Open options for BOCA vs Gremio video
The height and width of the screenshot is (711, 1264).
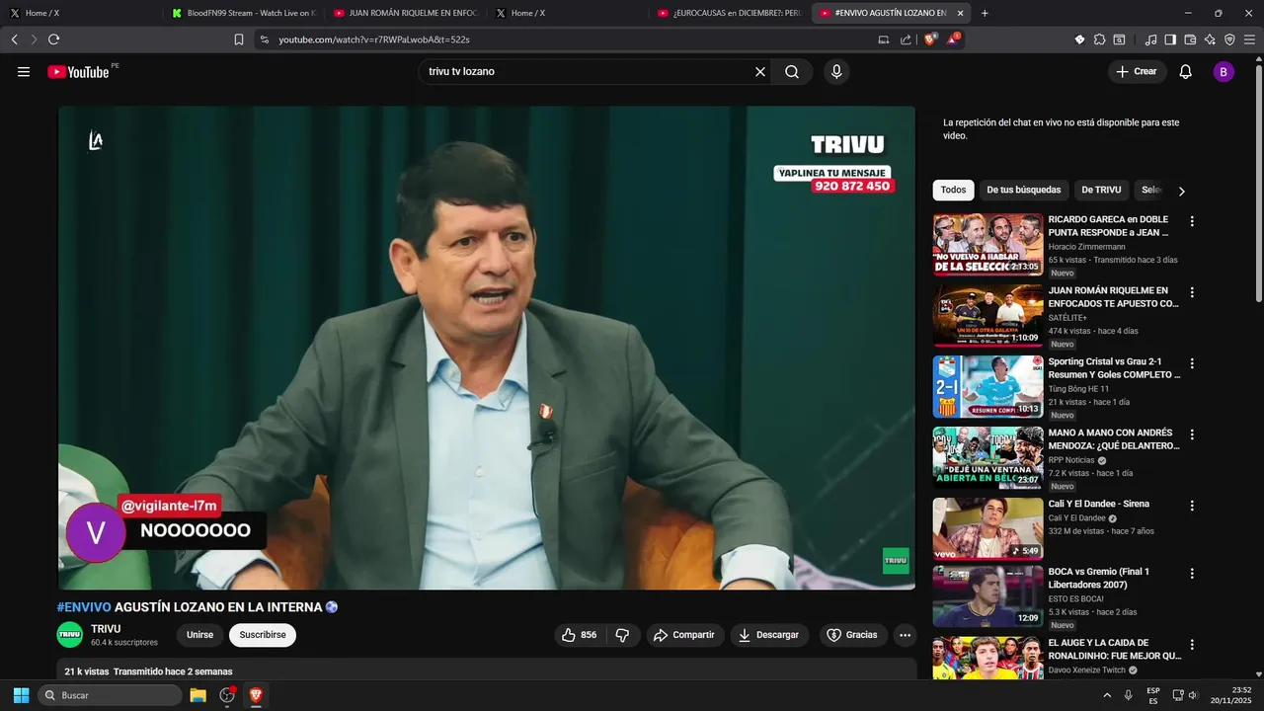(x=1192, y=573)
